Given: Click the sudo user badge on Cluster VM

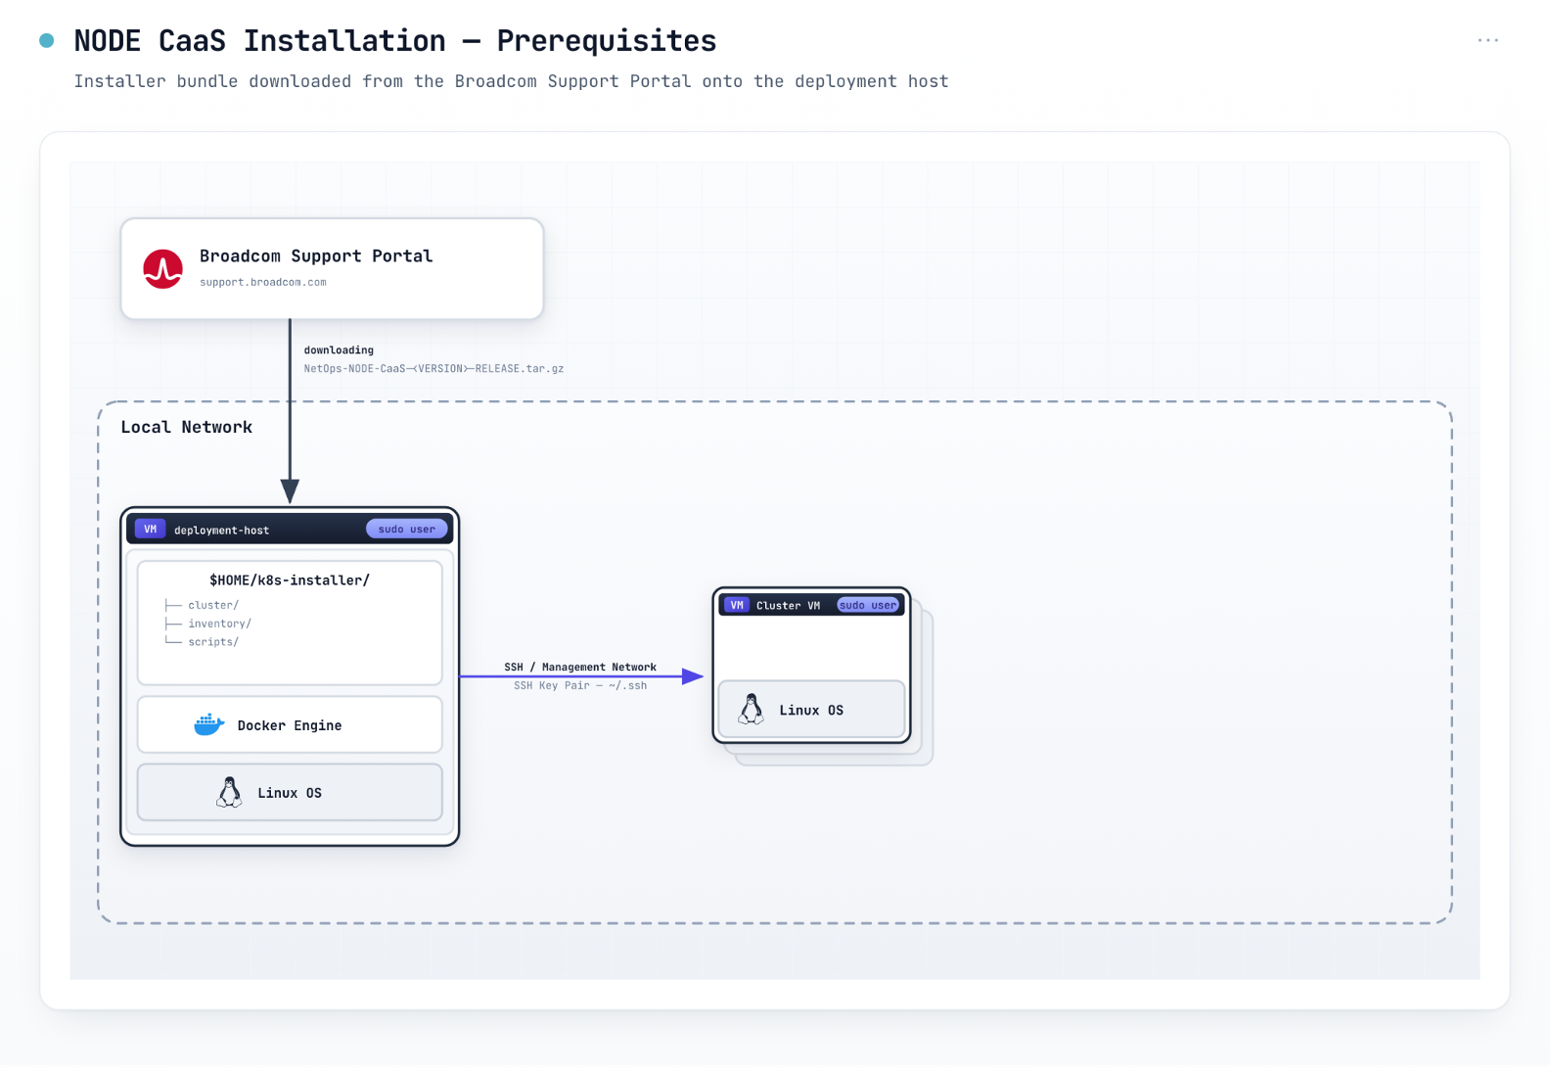Looking at the screenshot, I should [868, 605].
